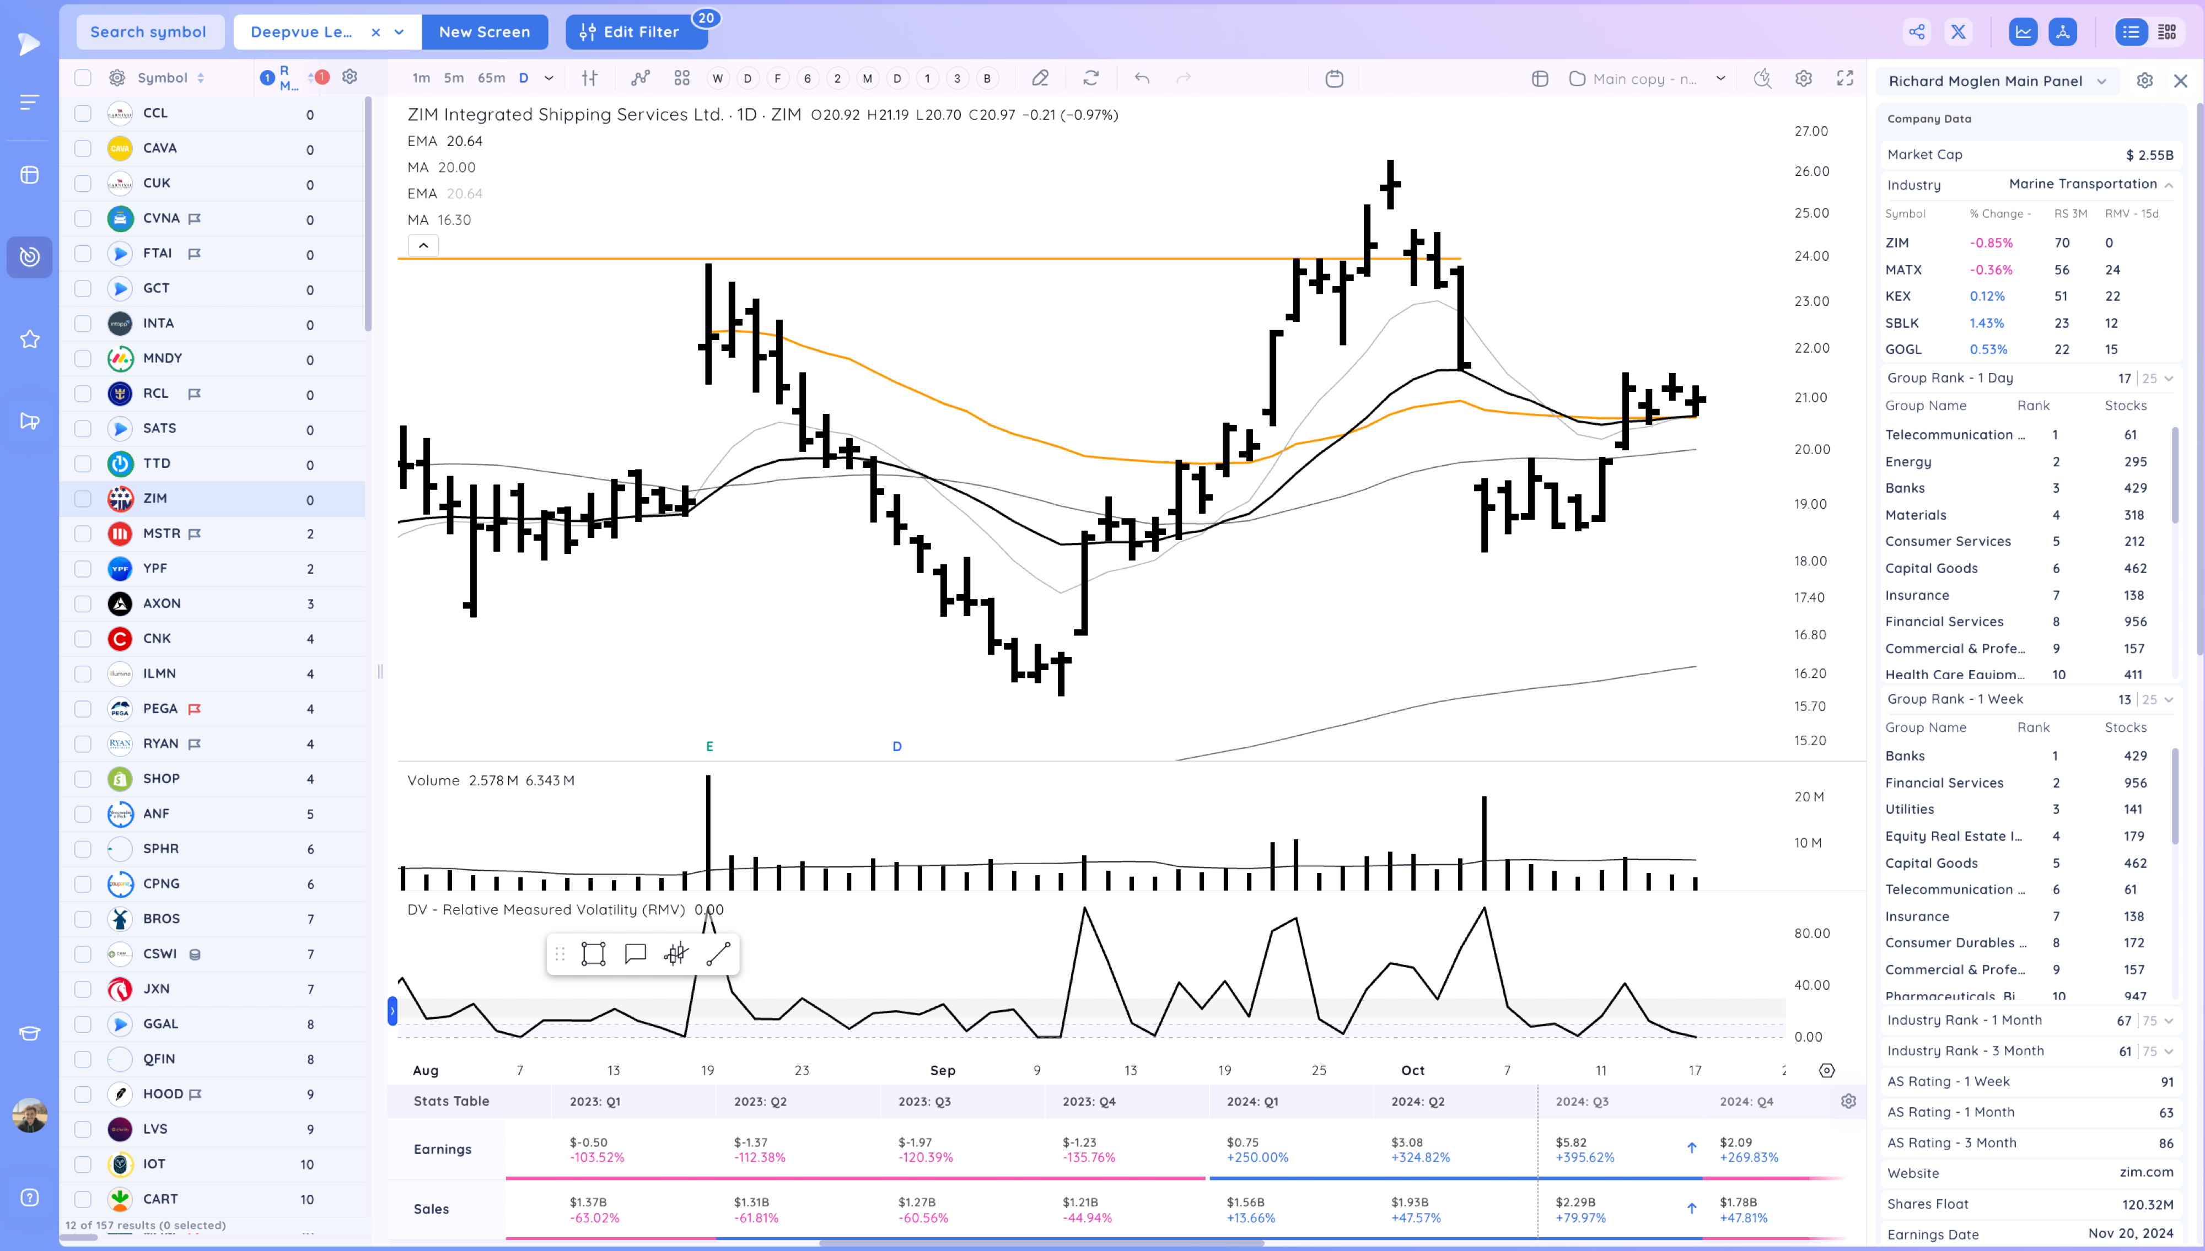Click the New Screen button
This screenshot has width=2205, height=1251.
(x=485, y=32)
